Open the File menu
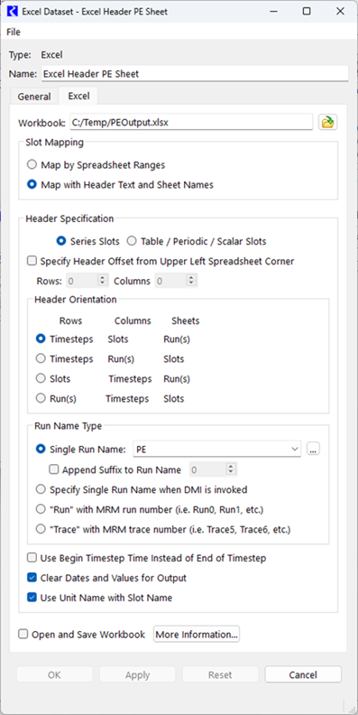This screenshot has width=358, height=715. pyautogui.click(x=14, y=32)
